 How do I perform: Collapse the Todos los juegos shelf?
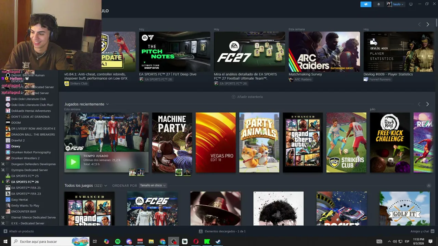pos(429,186)
